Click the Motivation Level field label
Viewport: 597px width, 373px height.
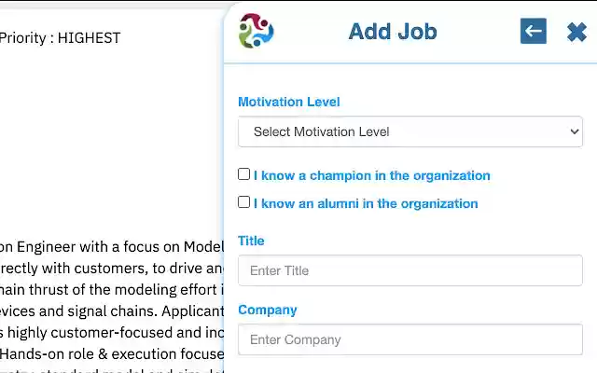pyautogui.click(x=289, y=102)
